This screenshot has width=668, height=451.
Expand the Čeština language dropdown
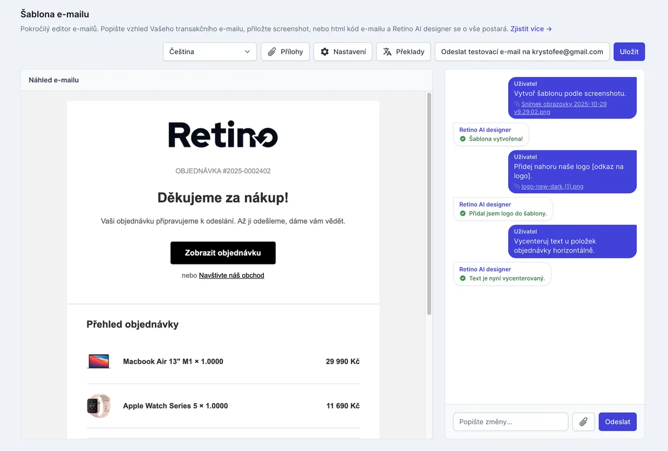209,51
